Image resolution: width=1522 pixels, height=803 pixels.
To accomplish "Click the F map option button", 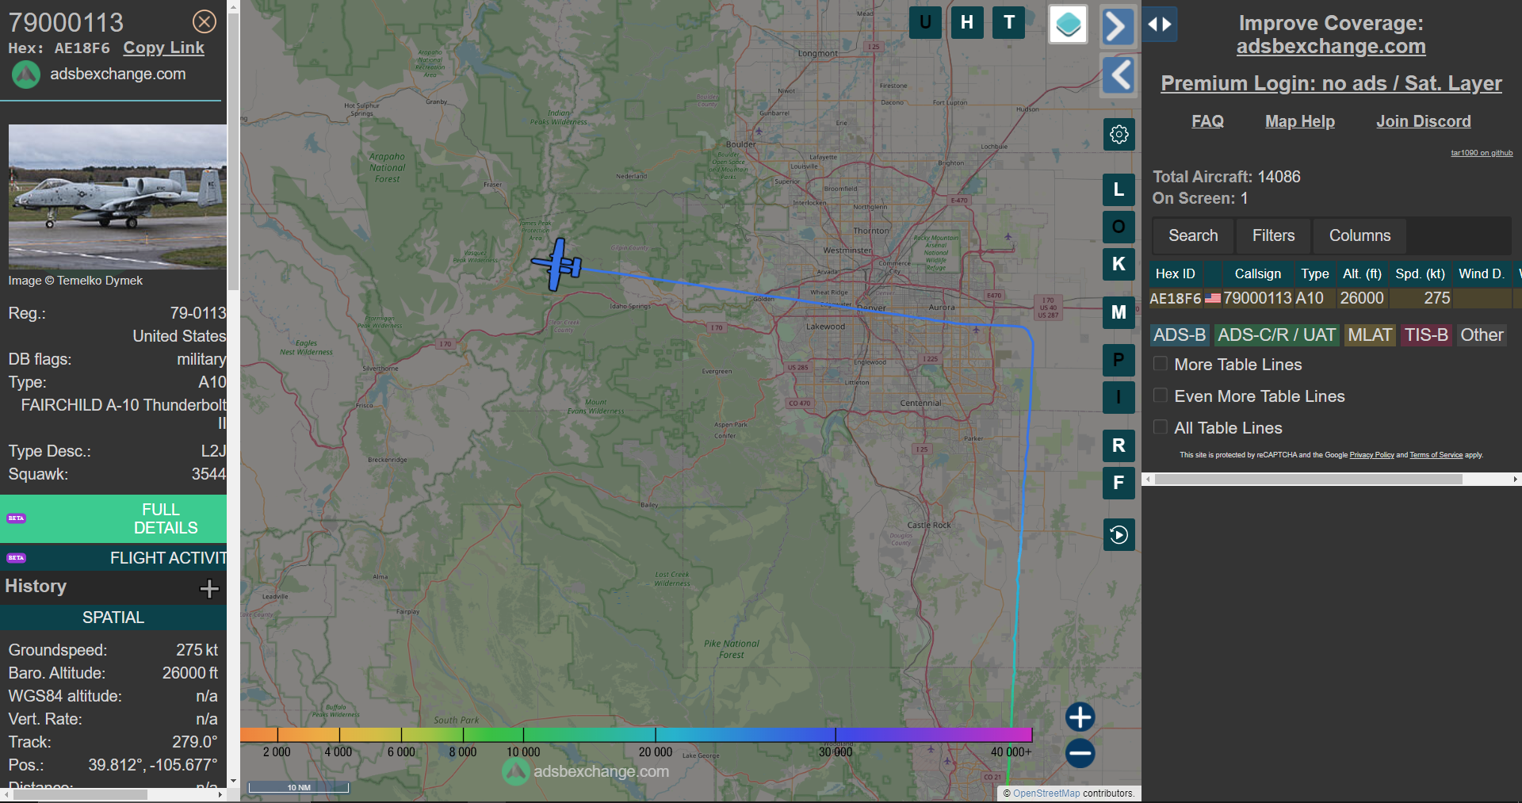I will point(1119,483).
